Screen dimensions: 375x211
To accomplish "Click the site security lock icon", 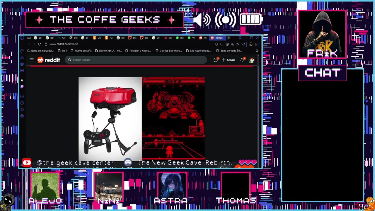I will tap(46, 44).
